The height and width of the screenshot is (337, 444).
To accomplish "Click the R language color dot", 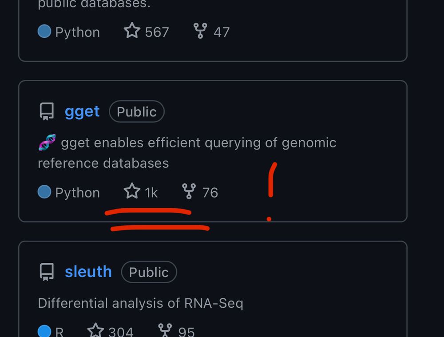I will [44, 331].
